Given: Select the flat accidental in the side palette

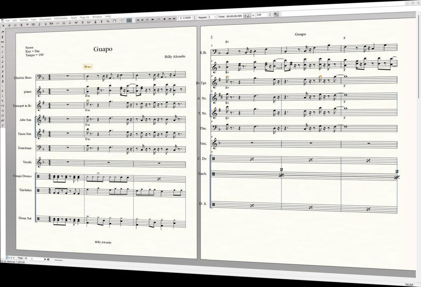Looking at the screenshot, I should 3,95.
